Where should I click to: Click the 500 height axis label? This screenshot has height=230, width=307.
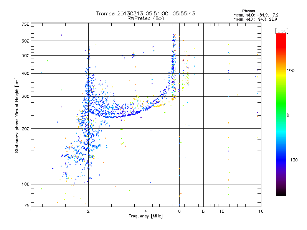point(25,56)
